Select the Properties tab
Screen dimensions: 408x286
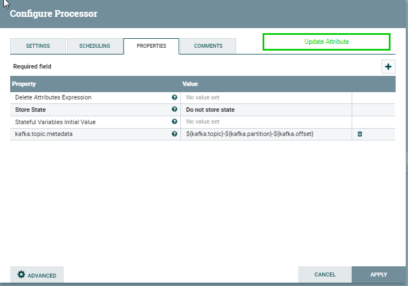click(151, 46)
